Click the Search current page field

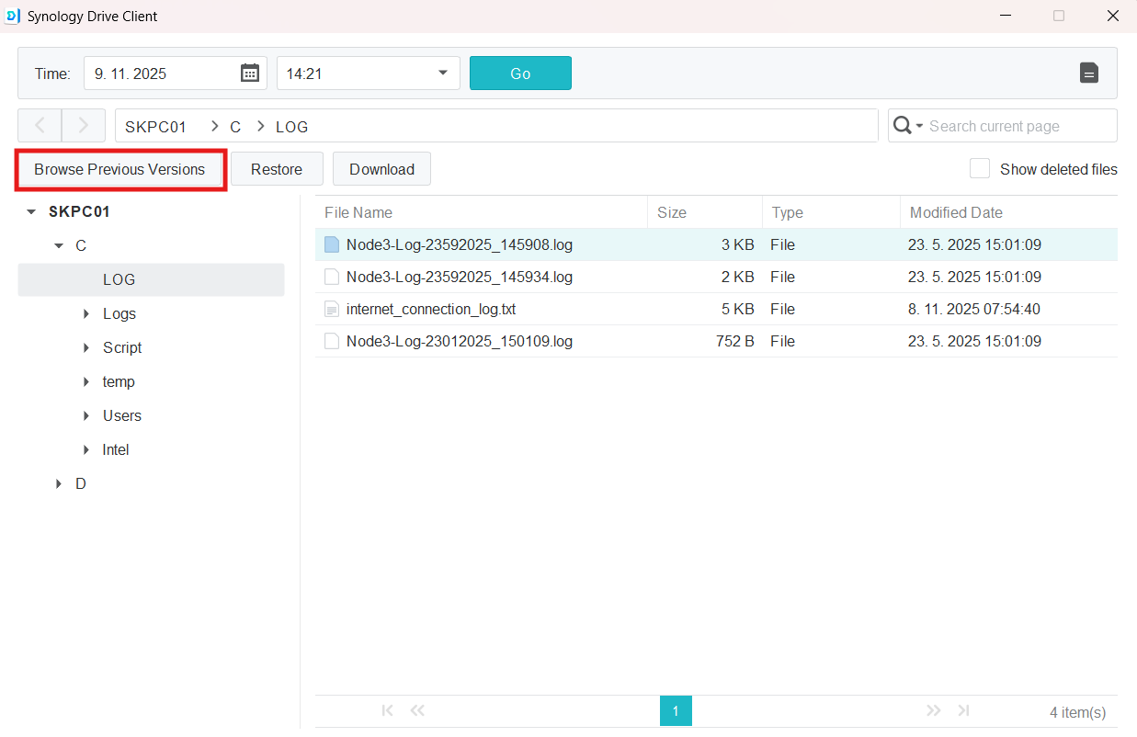[1018, 126]
